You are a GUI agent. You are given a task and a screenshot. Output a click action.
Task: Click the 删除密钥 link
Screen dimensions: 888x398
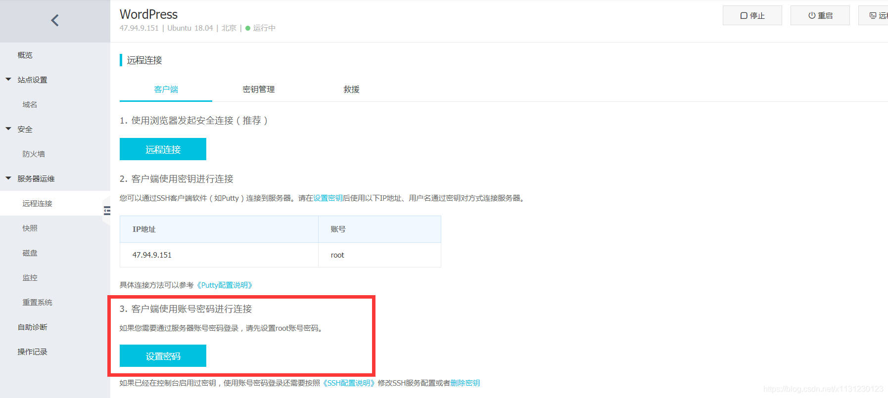click(x=465, y=383)
